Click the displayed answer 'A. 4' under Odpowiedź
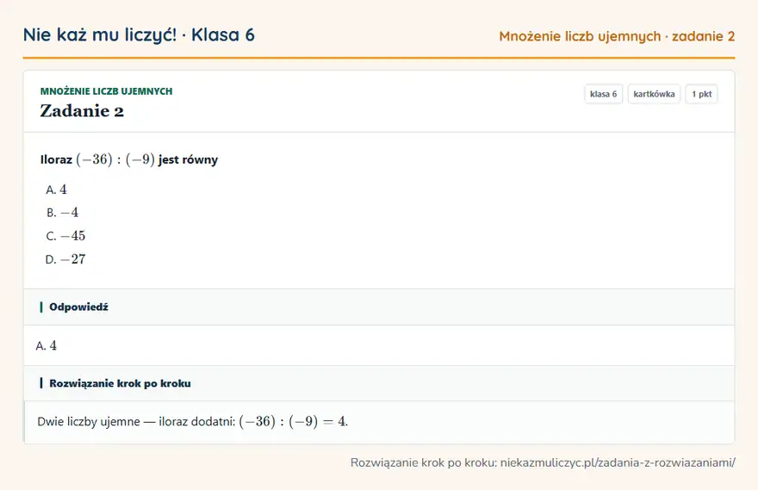 tap(47, 345)
